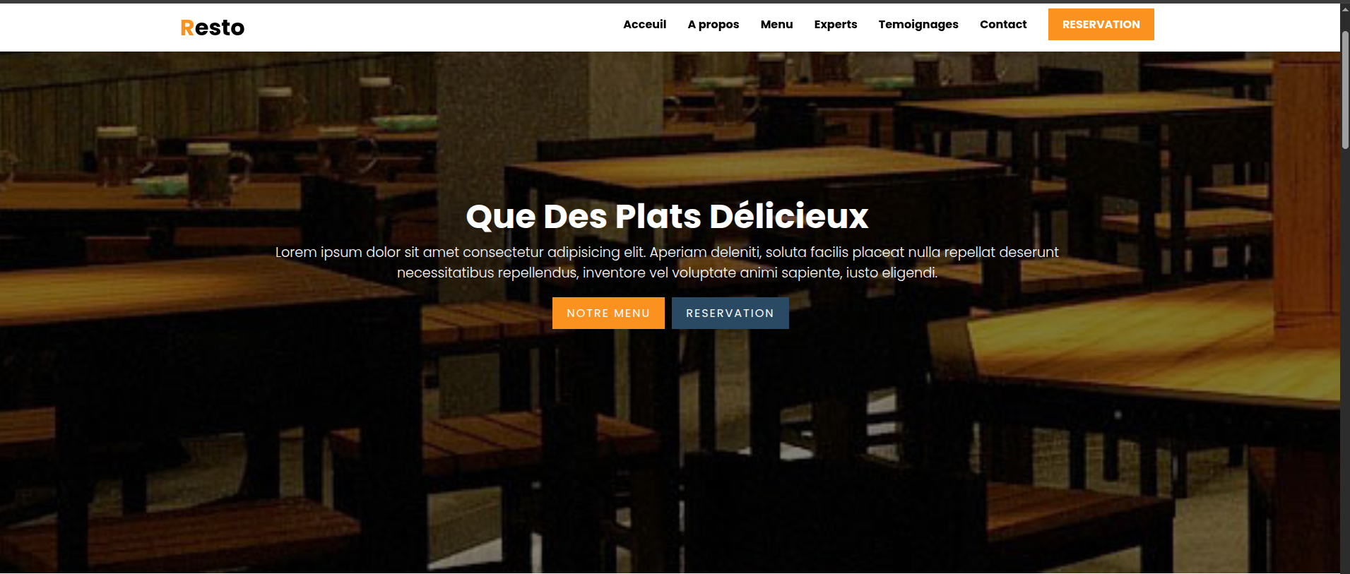
Task: Click the orange RESERVATION button in header
Action: [1101, 25]
